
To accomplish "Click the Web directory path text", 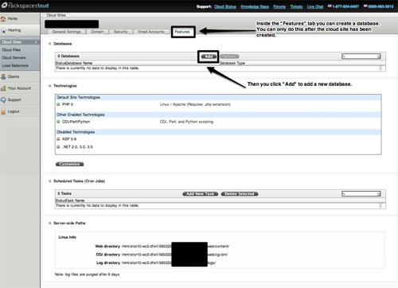I will 175,247.
